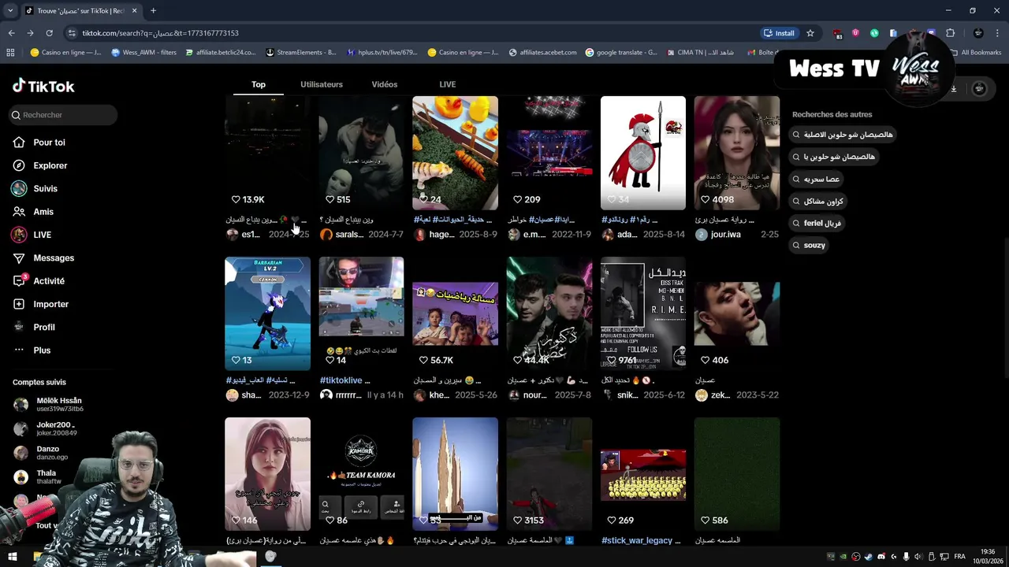Open affiliates.acebet.com bookmark

point(542,53)
